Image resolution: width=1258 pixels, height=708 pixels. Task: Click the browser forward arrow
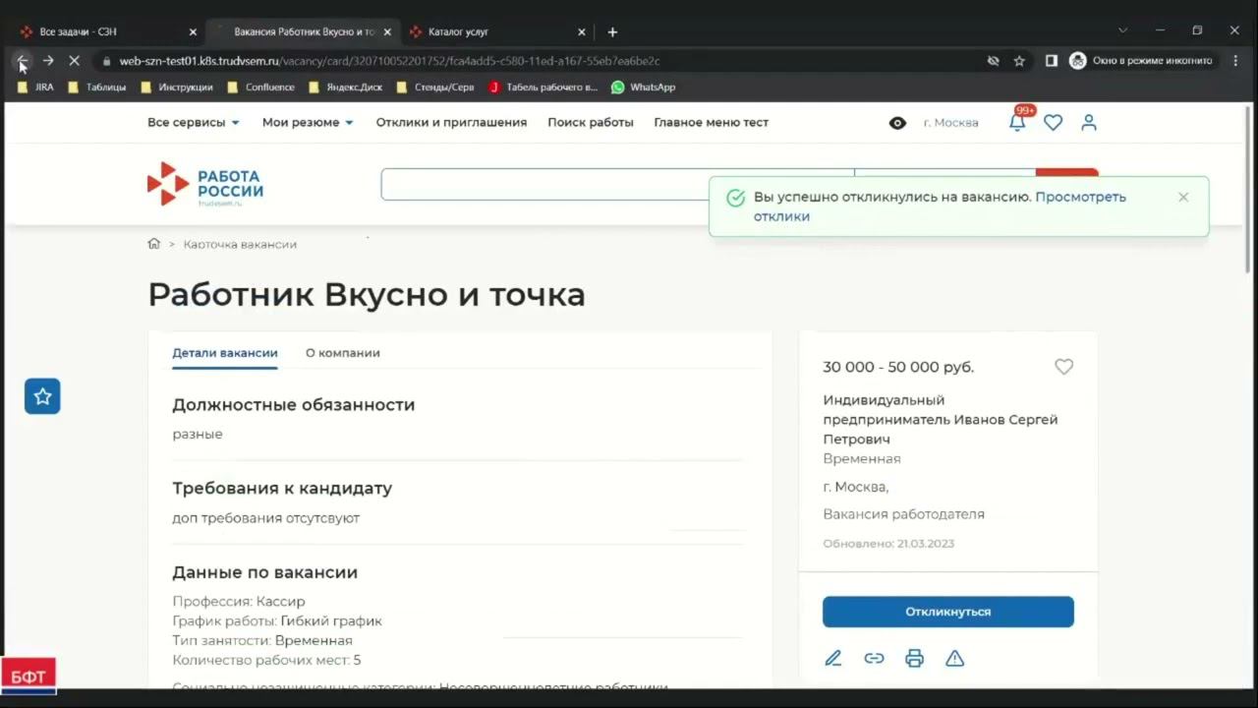pyautogui.click(x=48, y=61)
